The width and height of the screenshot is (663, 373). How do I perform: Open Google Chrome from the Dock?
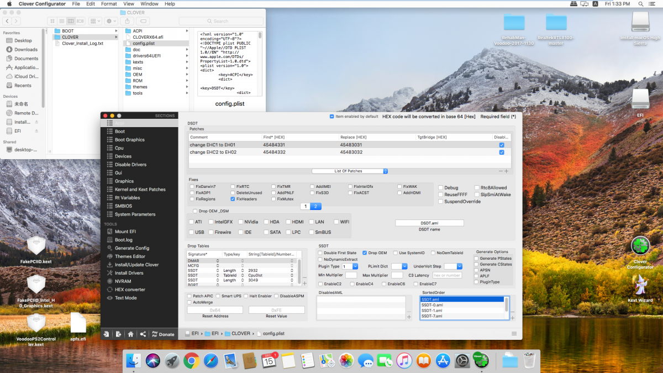[192, 361]
